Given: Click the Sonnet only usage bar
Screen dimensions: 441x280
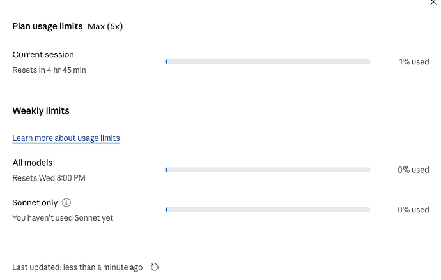Looking at the screenshot, I should tap(268, 210).
